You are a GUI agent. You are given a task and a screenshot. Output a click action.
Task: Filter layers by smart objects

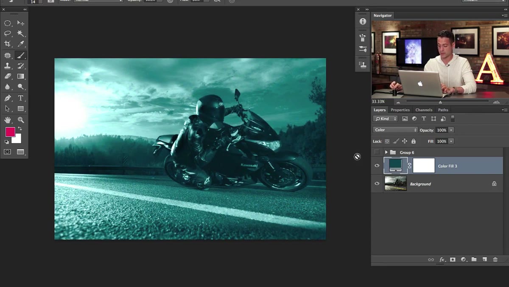[443, 119]
